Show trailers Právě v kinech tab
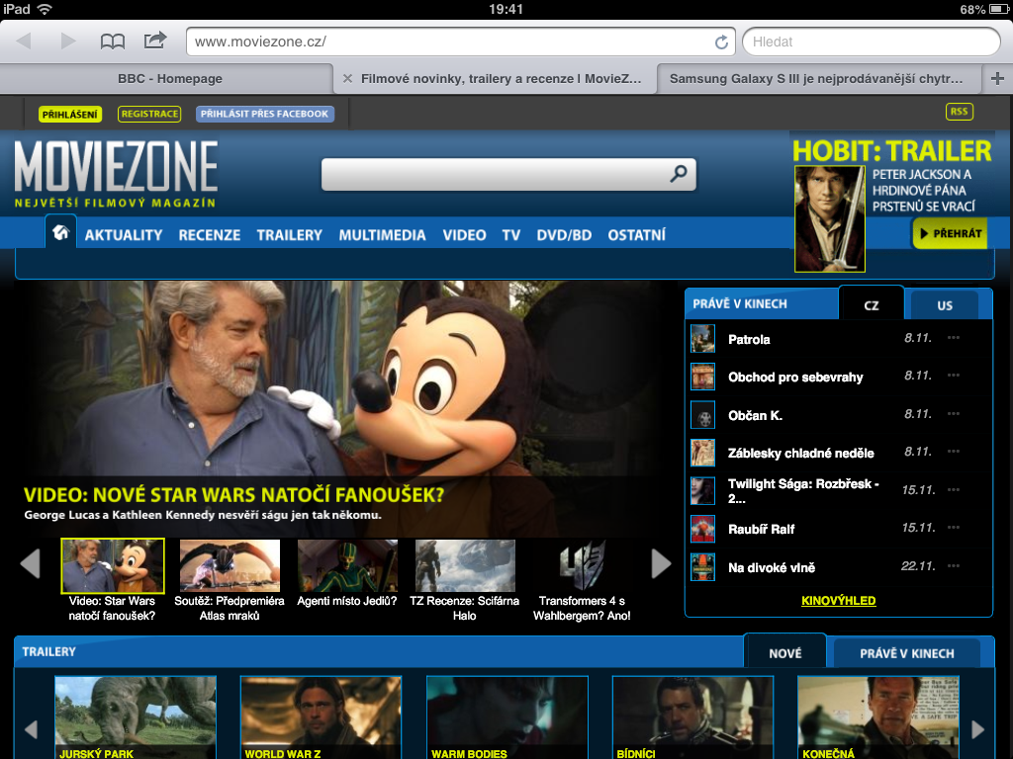 (x=906, y=653)
